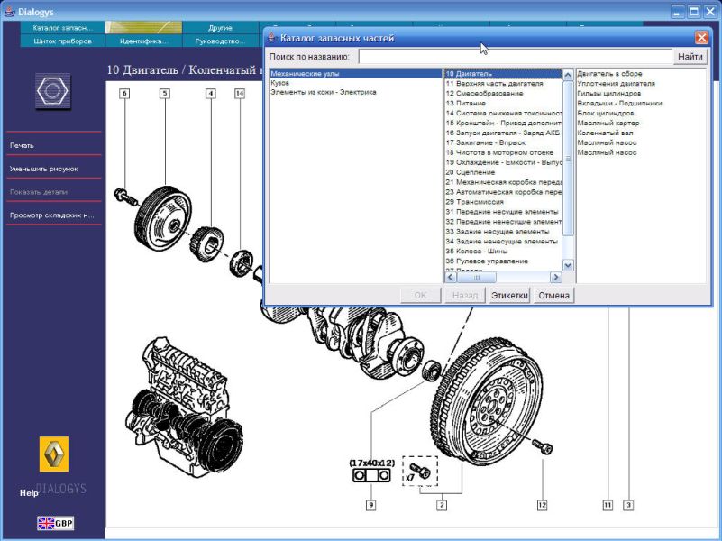Screen dimensions: 722x541
Task: Click part callout number 9 label
Action: (370, 505)
